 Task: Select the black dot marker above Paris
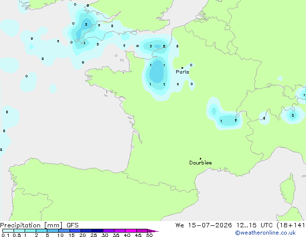[x=182, y=68]
